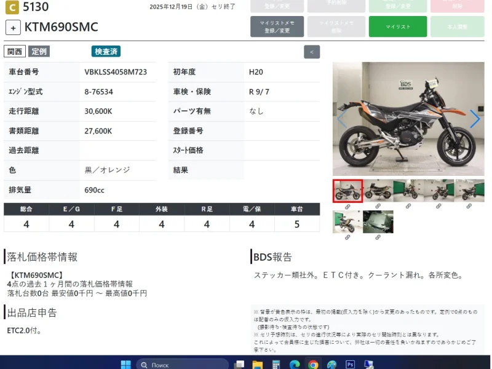Screen dimensions: 492x369
Task: Click the green マイリスト button
Action: [397, 26]
